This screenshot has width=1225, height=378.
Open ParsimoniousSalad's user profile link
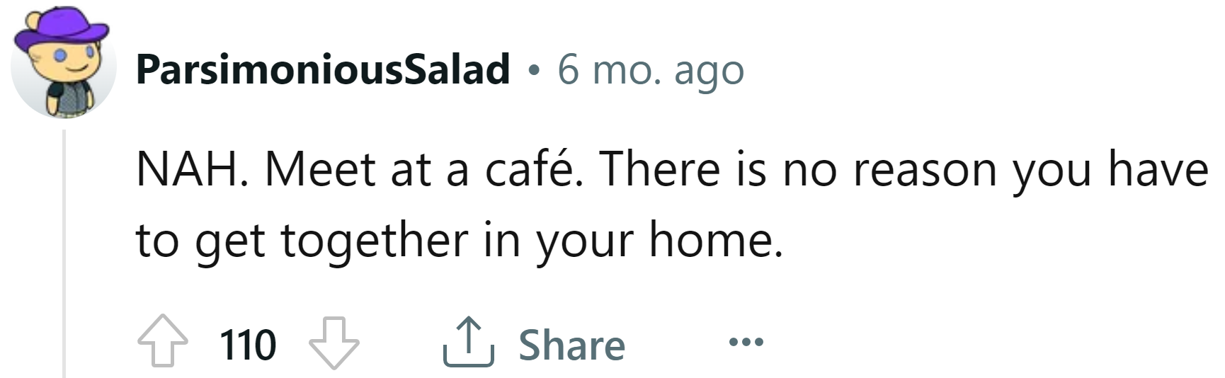[x=322, y=69]
